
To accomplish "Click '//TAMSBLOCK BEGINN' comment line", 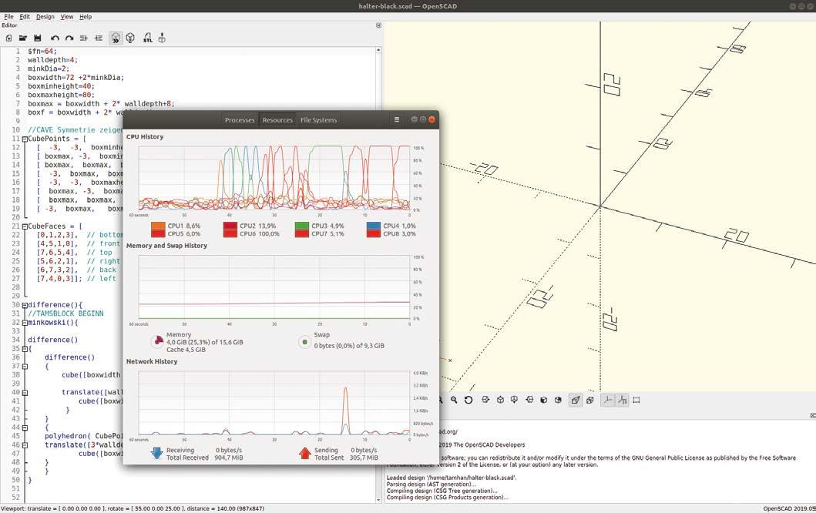I will [x=65, y=313].
